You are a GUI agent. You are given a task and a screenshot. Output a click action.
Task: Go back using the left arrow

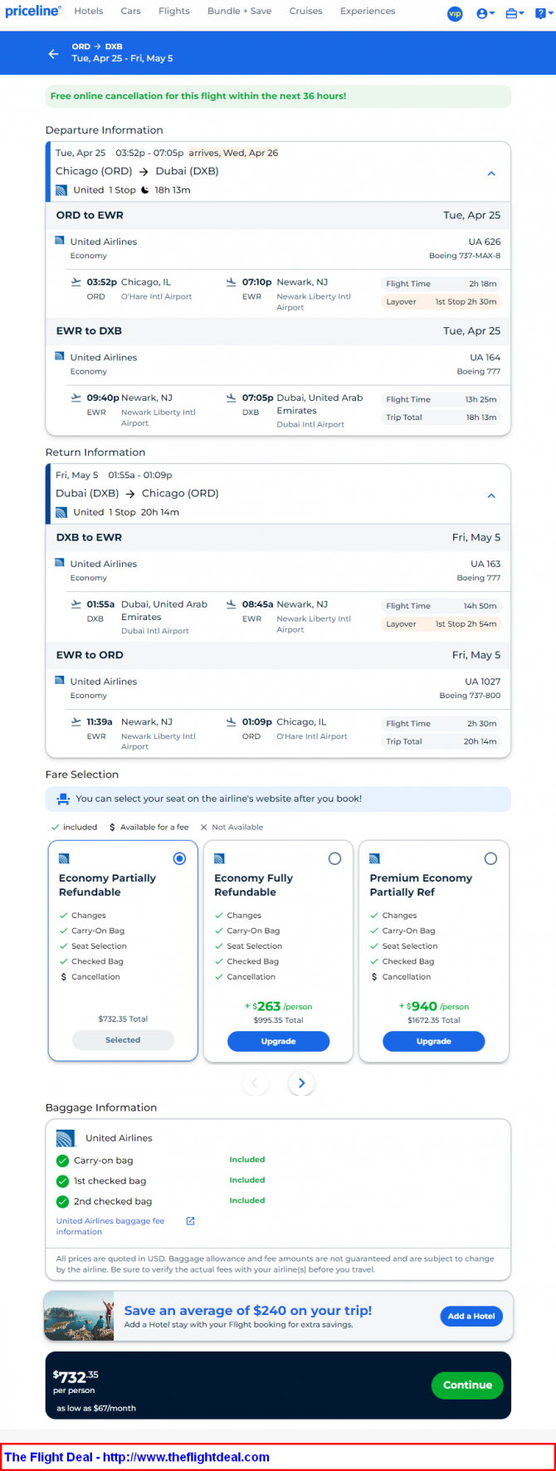point(53,53)
